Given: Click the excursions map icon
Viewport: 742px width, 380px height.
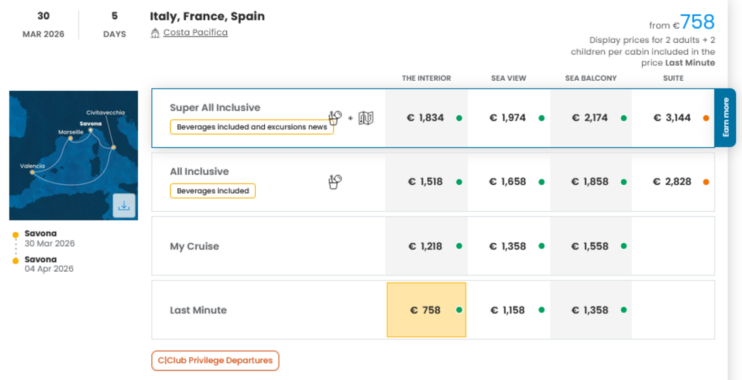Looking at the screenshot, I should click(x=366, y=118).
